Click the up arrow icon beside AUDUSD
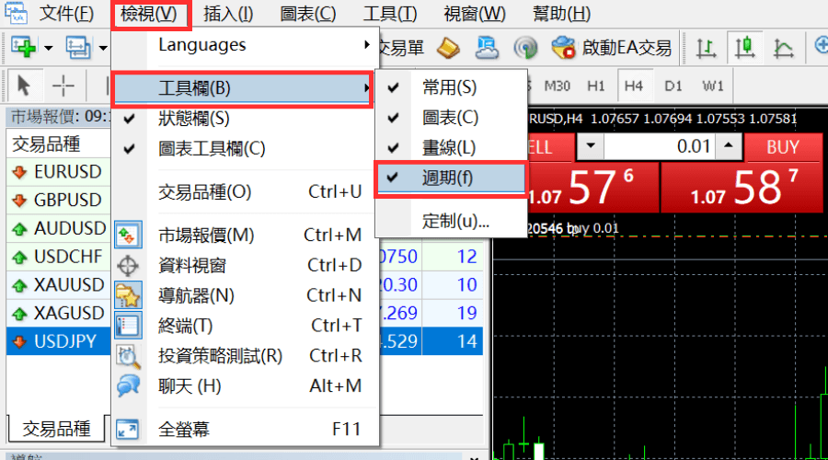The height and width of the screenshot is (460, 828). pos(19,229)
